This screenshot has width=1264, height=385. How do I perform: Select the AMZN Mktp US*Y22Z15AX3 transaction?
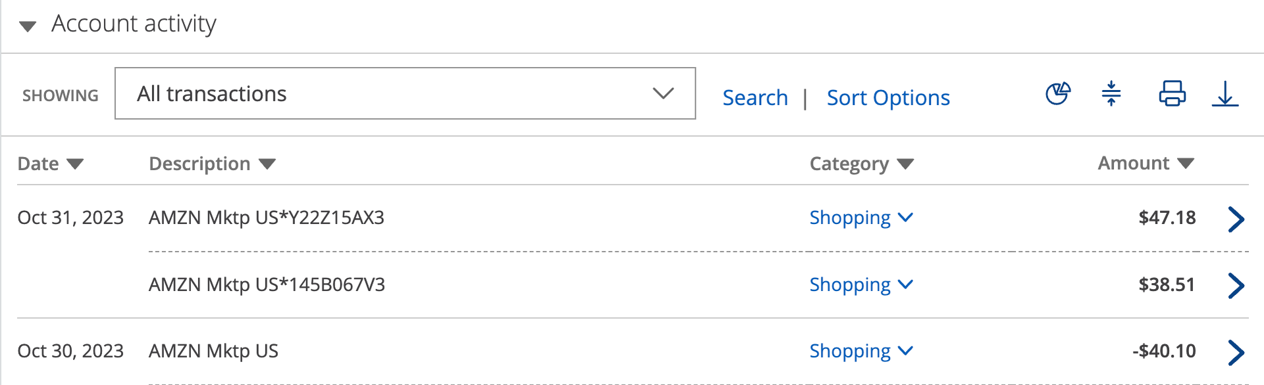(x=267, y=218)
